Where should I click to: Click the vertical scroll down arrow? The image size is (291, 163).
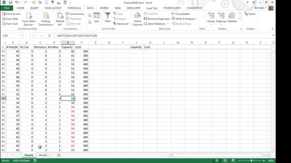click(x=273, y=151)
